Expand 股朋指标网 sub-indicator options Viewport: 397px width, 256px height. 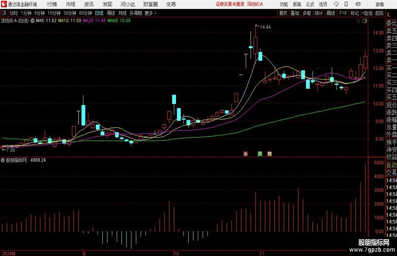(x=3, y=160)
